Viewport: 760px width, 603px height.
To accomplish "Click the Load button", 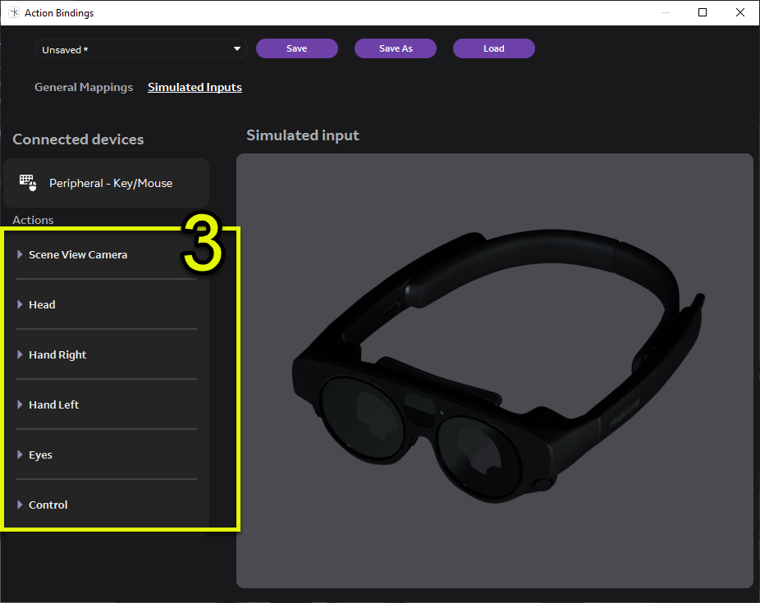I will pos(493,48).
